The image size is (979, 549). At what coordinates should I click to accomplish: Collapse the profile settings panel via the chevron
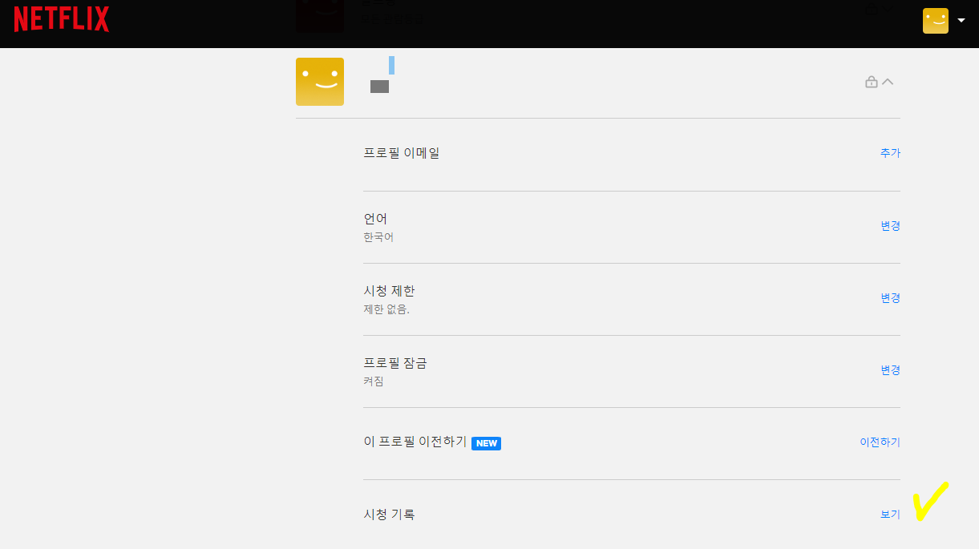pyautogui.click(x=888, y=81)
